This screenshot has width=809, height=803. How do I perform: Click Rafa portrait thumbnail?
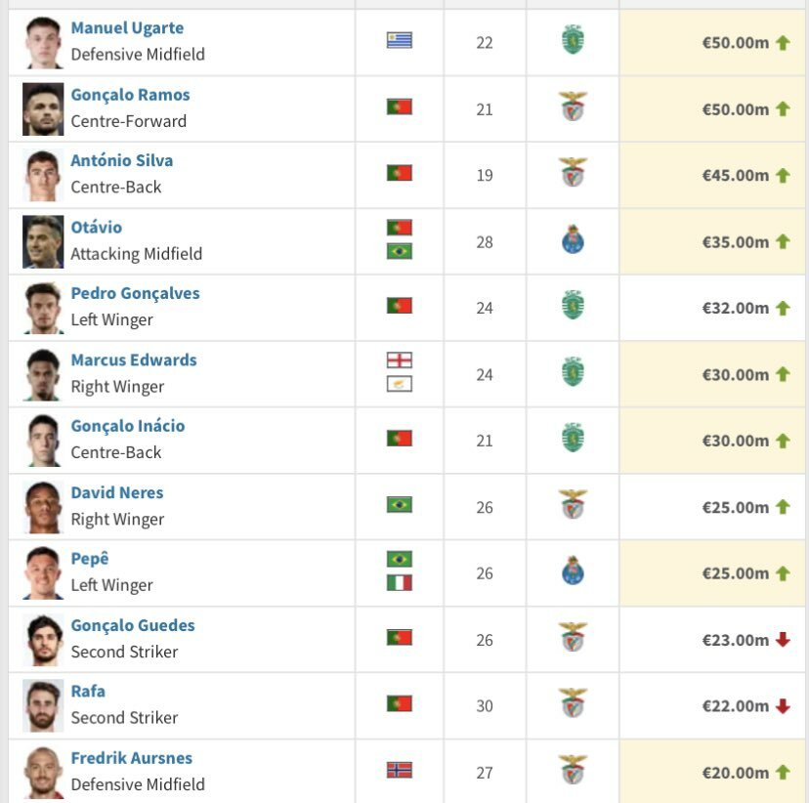pos(43,706)
